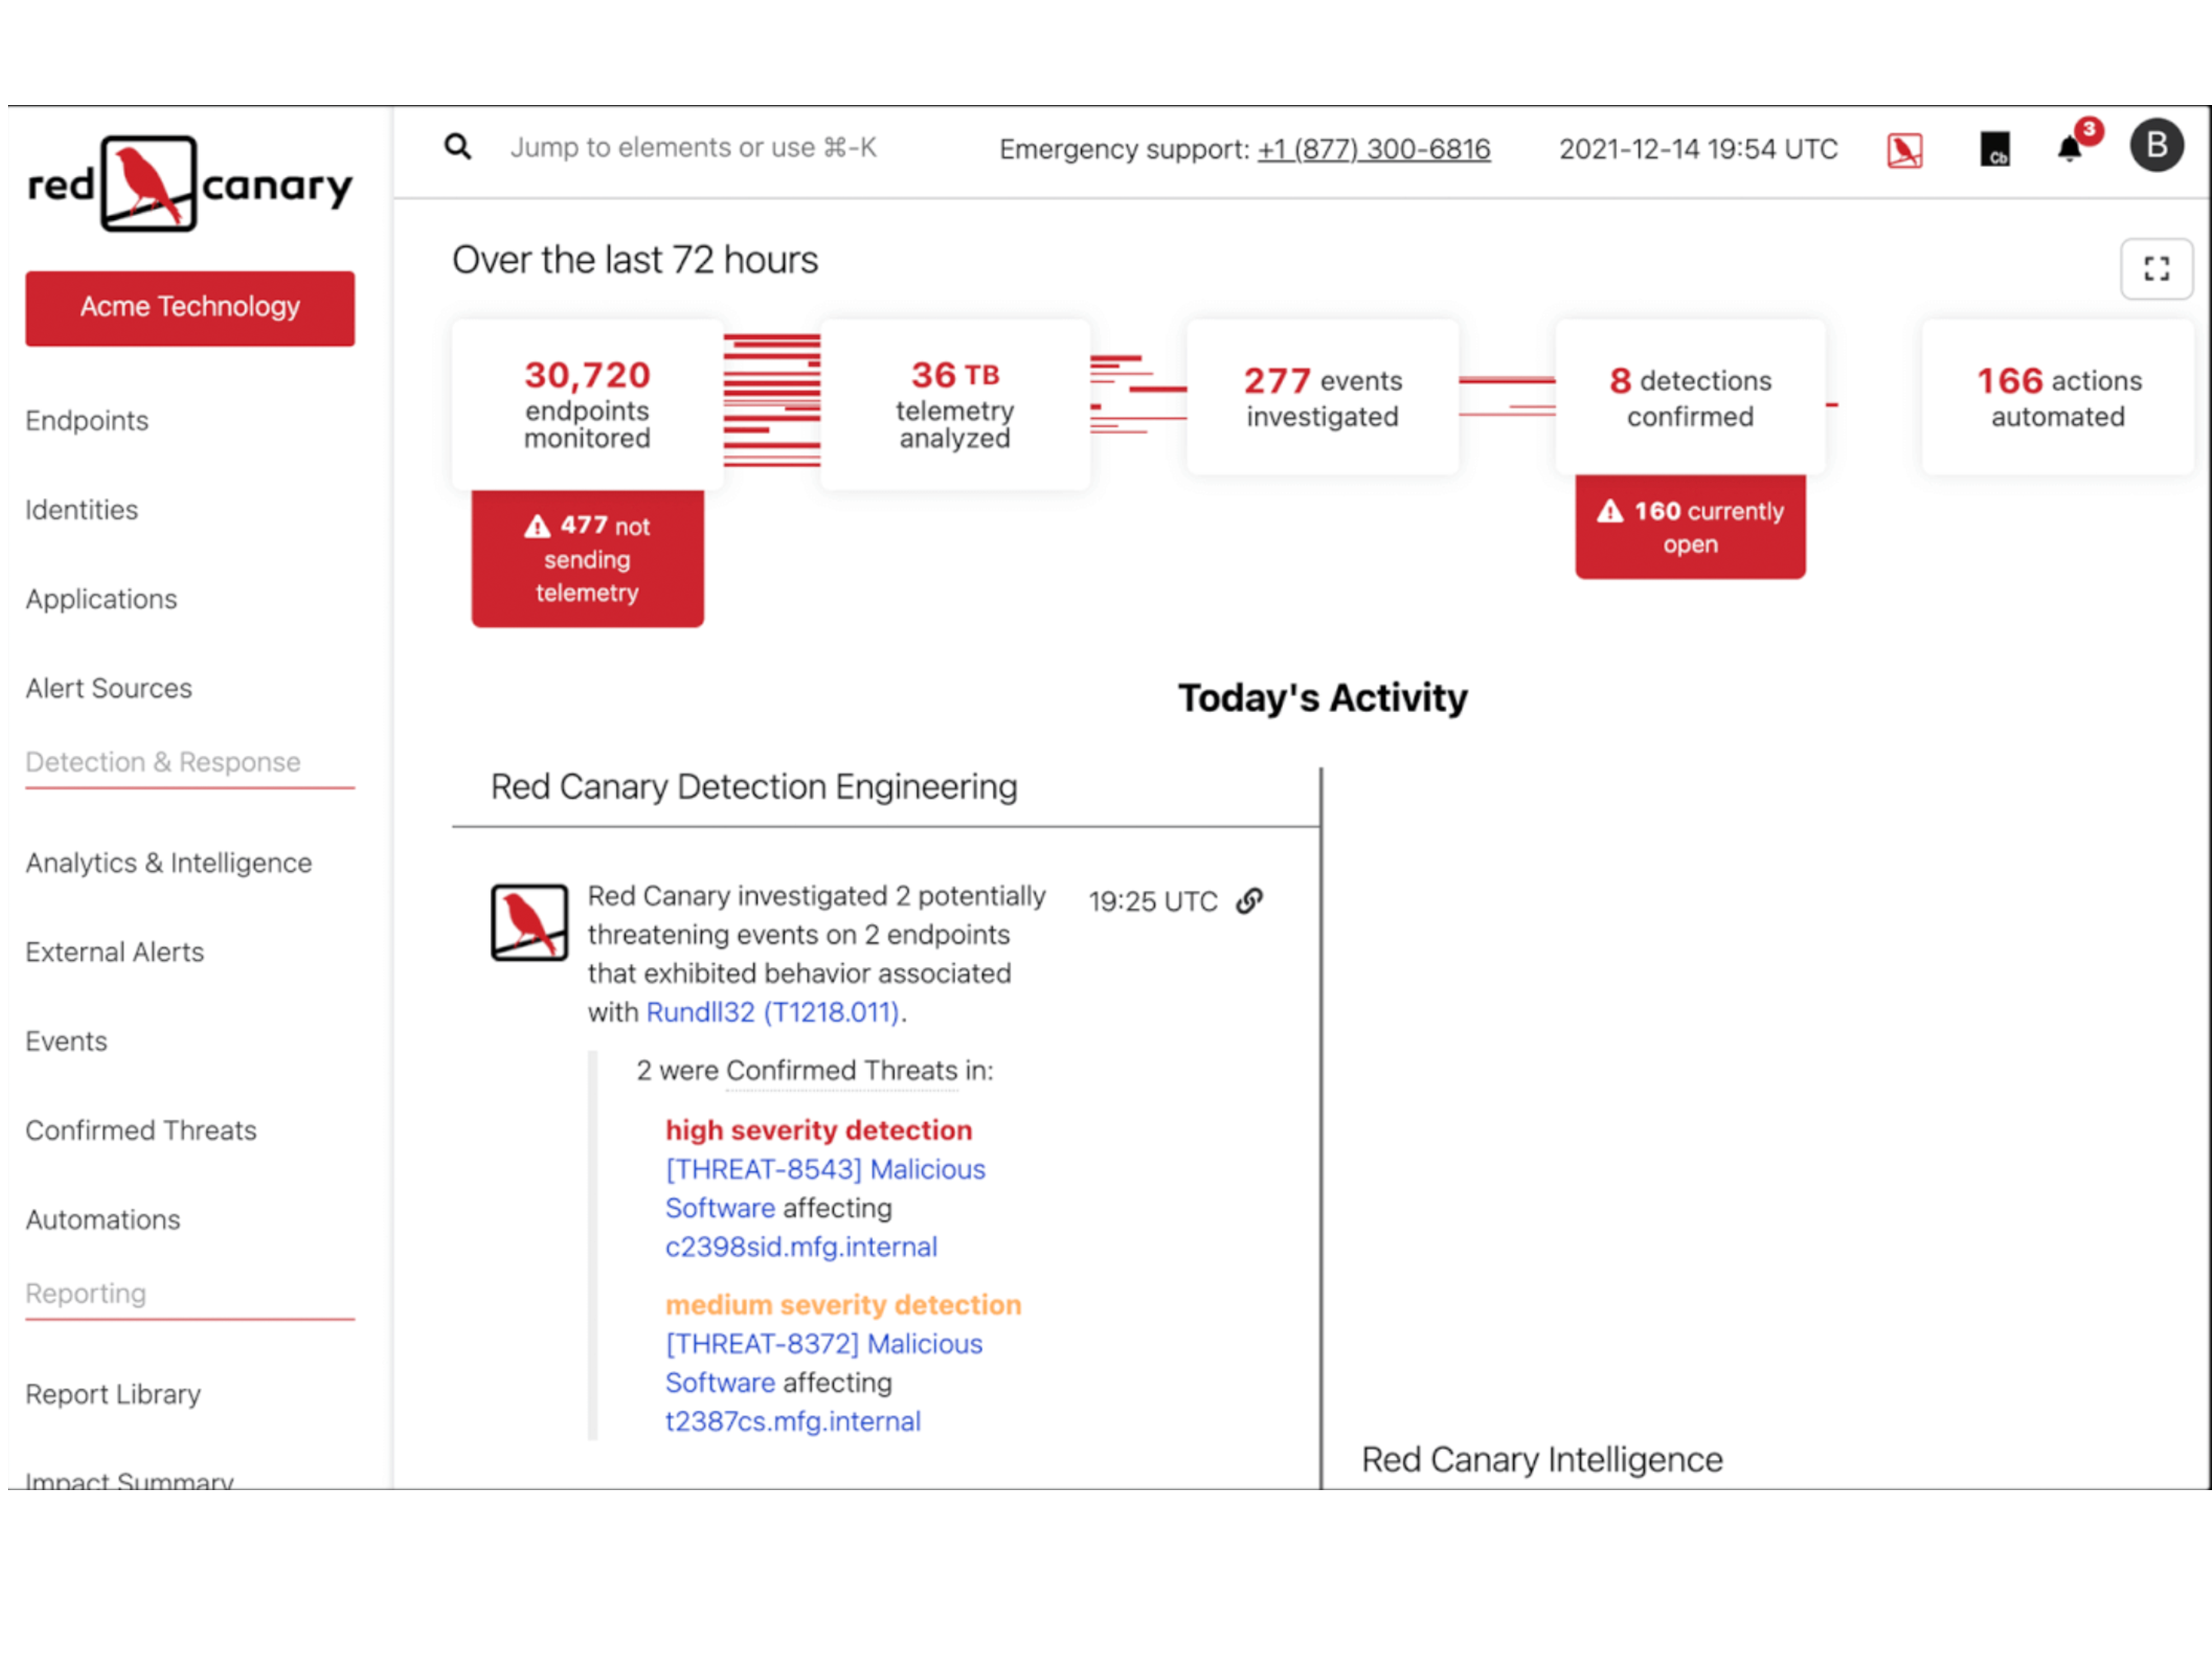Viewport: 2212px width, 1659px height.
Task: Click medium severity detection label
Action: (843, 1305)
